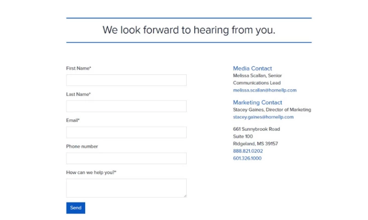Focus the Last Name text box
Viewport: 368px width, 220px height.
(x=126, y=106)
